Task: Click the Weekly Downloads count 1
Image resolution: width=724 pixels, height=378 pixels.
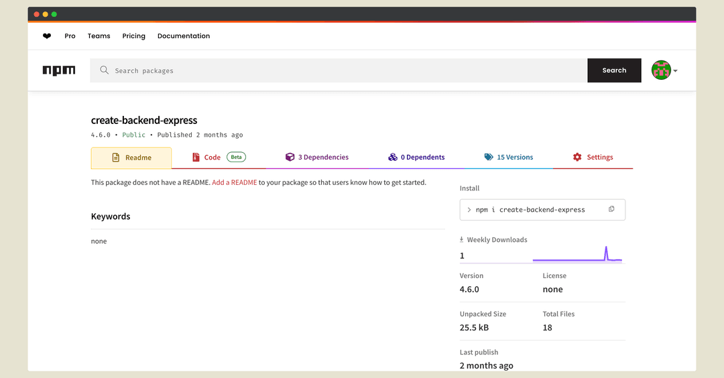Action: pyautogui.click(x=462, y=256)
